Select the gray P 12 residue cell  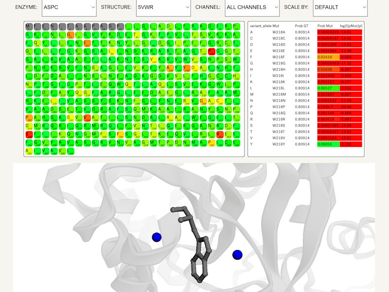[x=121, y=27]
